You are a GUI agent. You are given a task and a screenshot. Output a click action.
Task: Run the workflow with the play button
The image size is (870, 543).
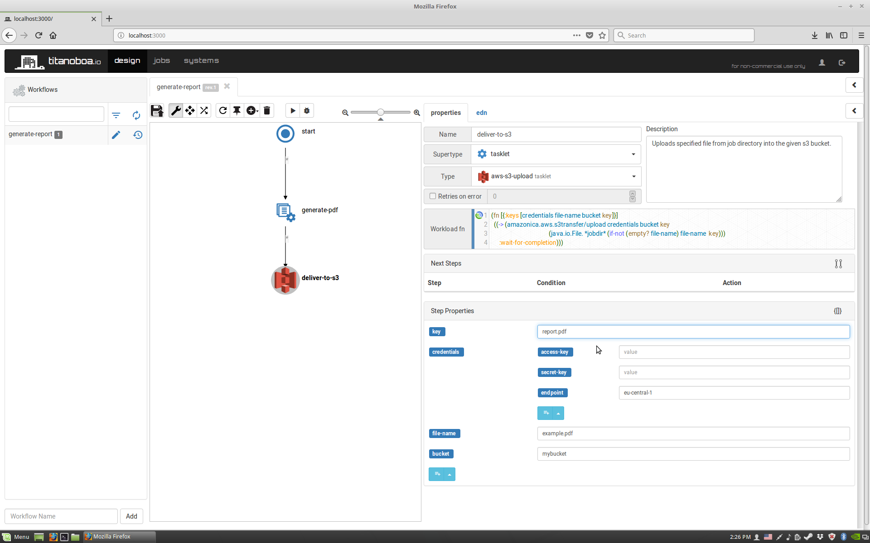293,110
